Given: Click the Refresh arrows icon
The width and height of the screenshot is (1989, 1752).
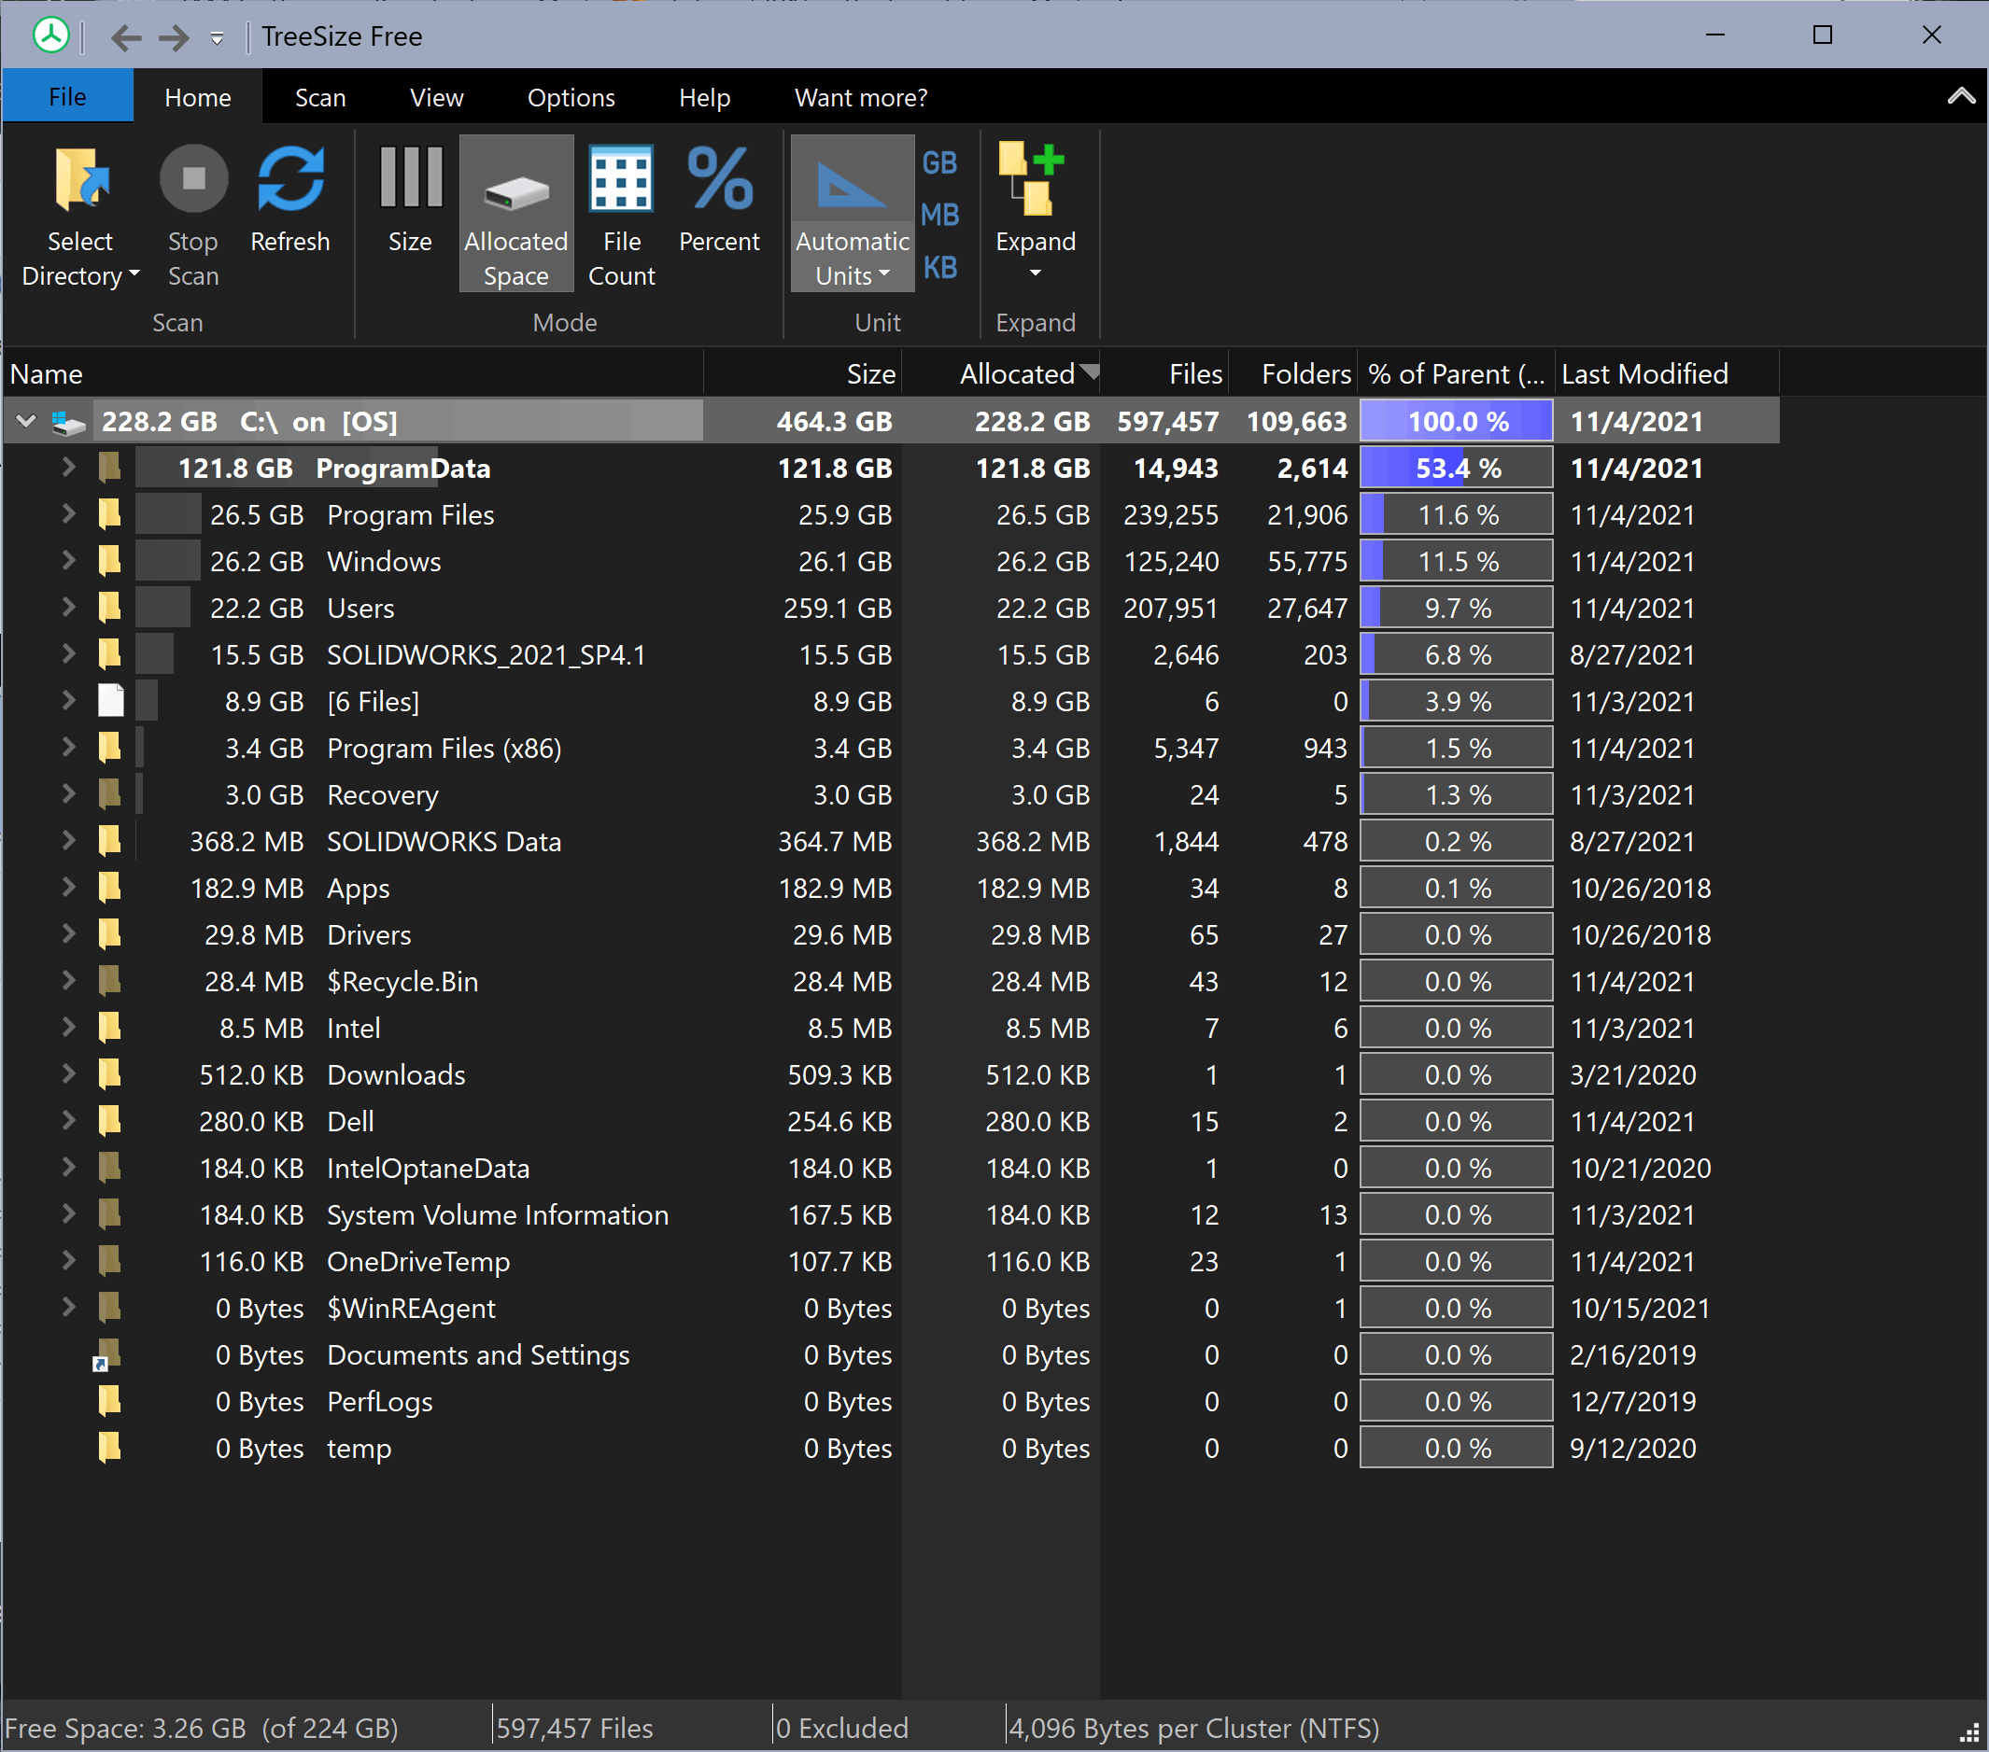Looking at the screenshot, I should pos(290,180).
